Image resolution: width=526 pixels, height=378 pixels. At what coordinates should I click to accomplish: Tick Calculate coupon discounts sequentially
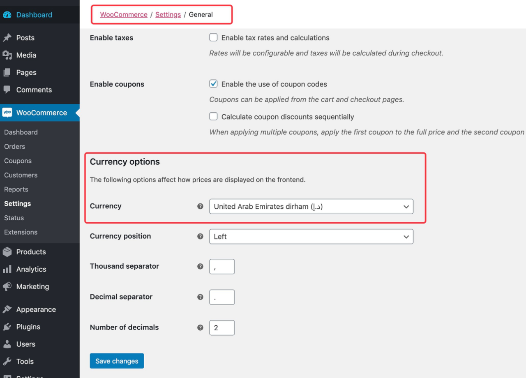click(x=213, y=117)
